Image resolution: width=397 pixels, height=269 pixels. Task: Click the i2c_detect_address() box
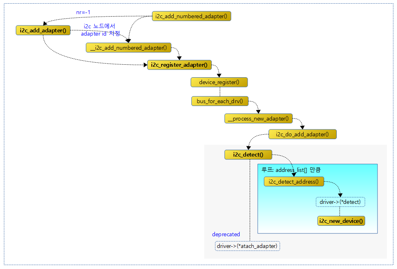(x=294, y=182)
